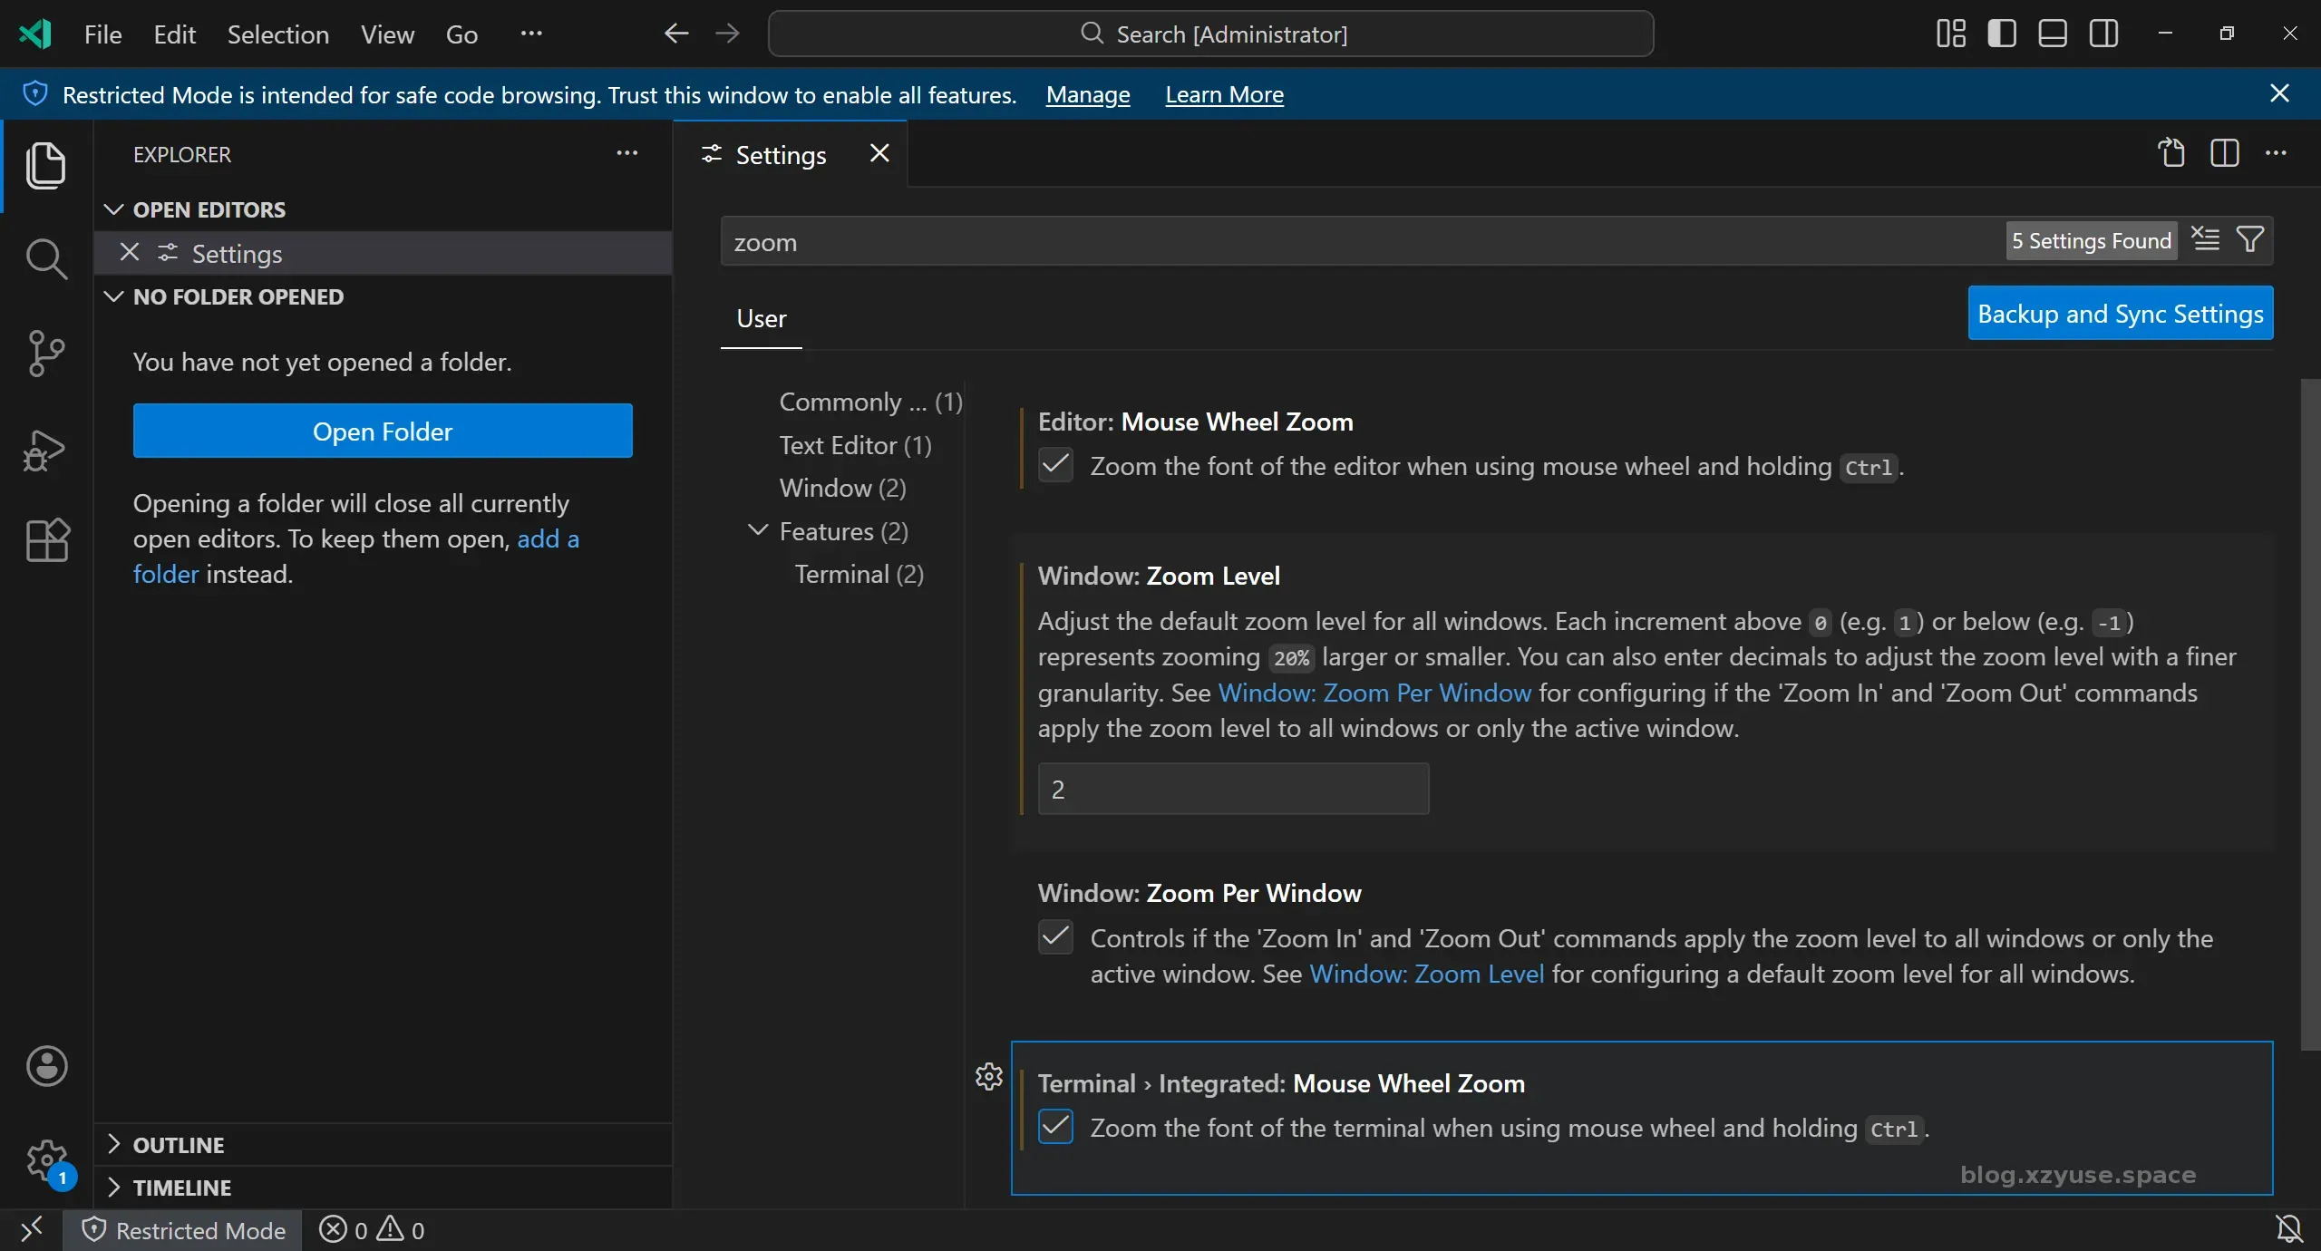Click the Open Folder button
The image size is (2321, 1251).
(382, 432)
